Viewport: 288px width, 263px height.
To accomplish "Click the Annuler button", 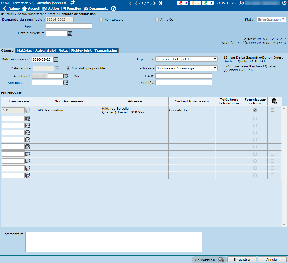I will (x=272, y=260).
